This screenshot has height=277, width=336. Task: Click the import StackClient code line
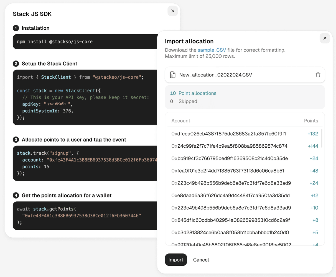click(x=80, y=77)
